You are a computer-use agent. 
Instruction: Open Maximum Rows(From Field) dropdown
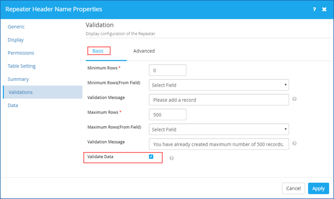point(219,129)
